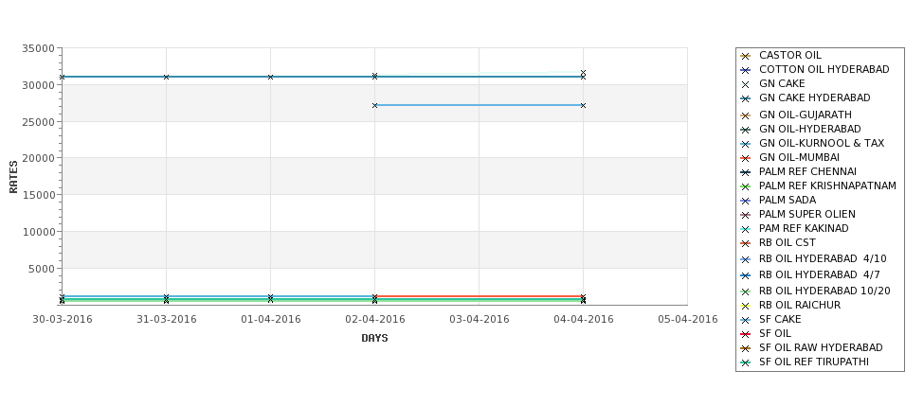
Task: Click the 02-04-2016 x-axis date label
Action: click(374, 320)
